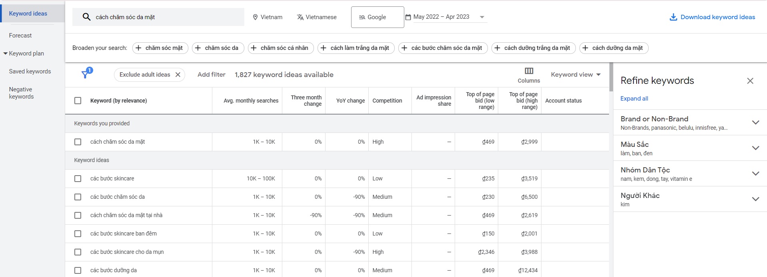Image resolution: width=767 pixels, height=277 pixels.
Task: Click the search magnifier icon
Action: tap(86, 17)
